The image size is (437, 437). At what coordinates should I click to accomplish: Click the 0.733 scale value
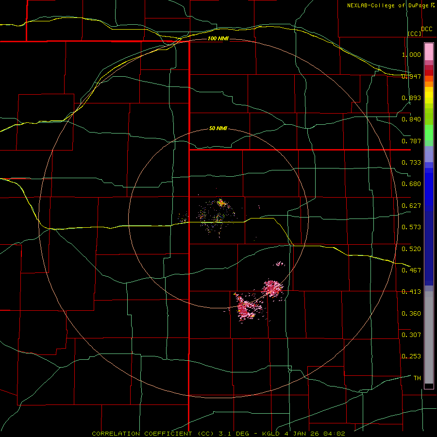[411, 163]
